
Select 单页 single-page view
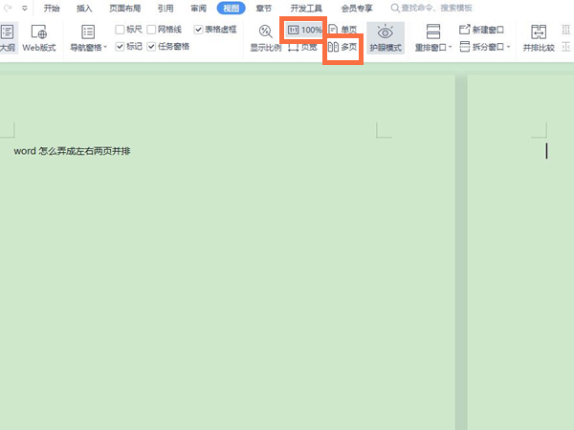342,31
